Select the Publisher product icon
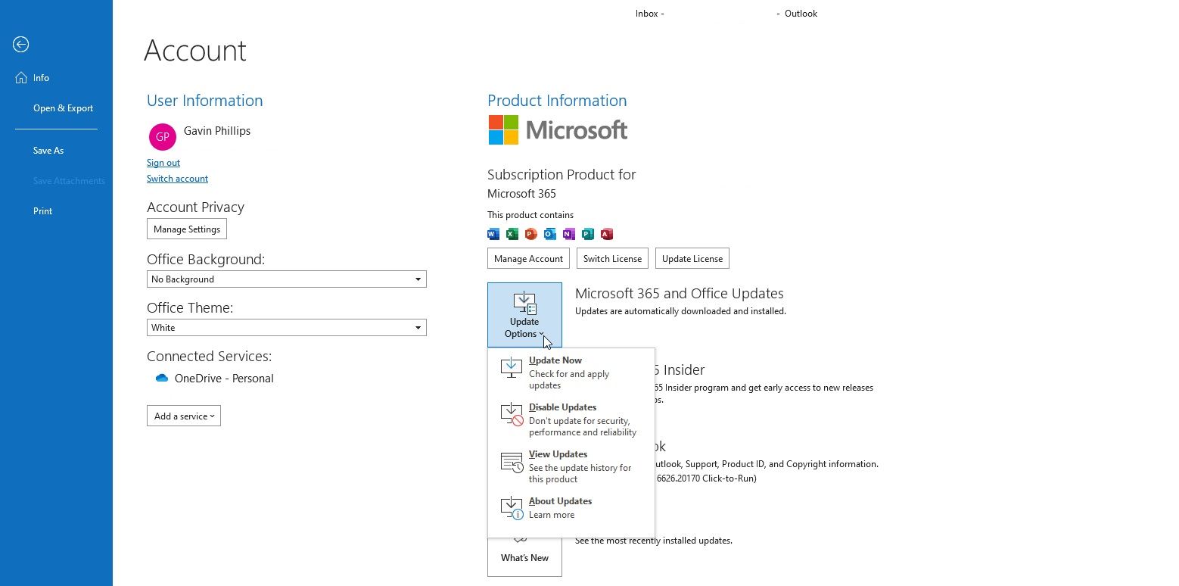Screen dimensions: 1179x586 [588, 234]
